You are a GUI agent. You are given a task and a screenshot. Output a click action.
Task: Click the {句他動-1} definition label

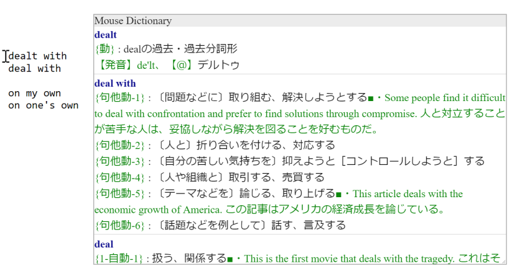coord(119,99)
